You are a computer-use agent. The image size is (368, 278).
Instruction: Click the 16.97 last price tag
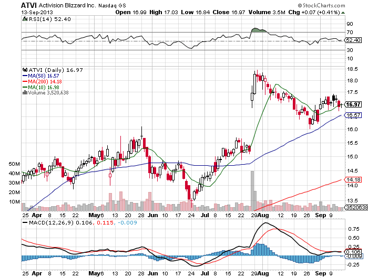[x=353, y=104]
